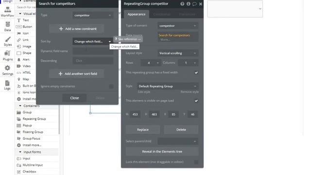
Task: Select the Video element icon
Action: pyautogui.click(x=19, y=66)
